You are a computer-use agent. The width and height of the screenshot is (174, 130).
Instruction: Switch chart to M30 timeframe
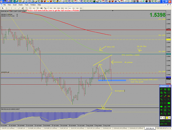click(62, 8)
